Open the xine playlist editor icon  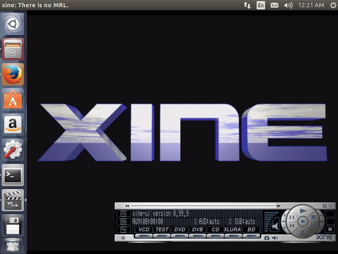coord(123,213)
